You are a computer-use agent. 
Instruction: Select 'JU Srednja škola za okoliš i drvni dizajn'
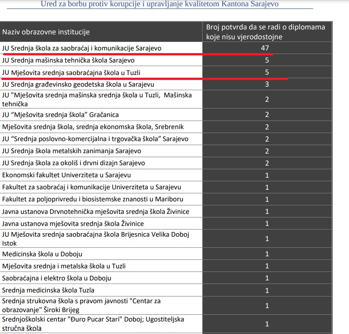(x=73, y=163)
